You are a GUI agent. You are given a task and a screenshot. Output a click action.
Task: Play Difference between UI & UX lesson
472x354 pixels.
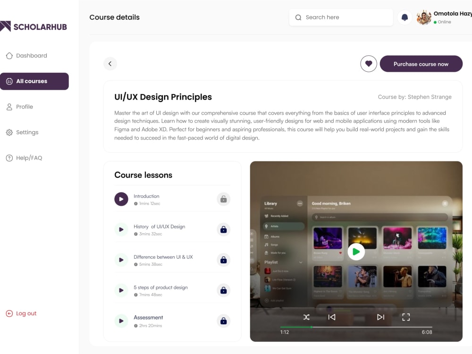click(121, 260)
